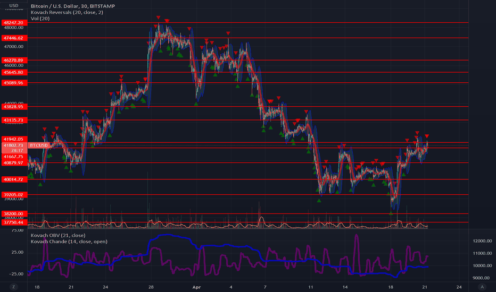This screenshot has width=496, height=292.
Task: Click the BTCUSD symbol tag
Action: pos(39,145)
